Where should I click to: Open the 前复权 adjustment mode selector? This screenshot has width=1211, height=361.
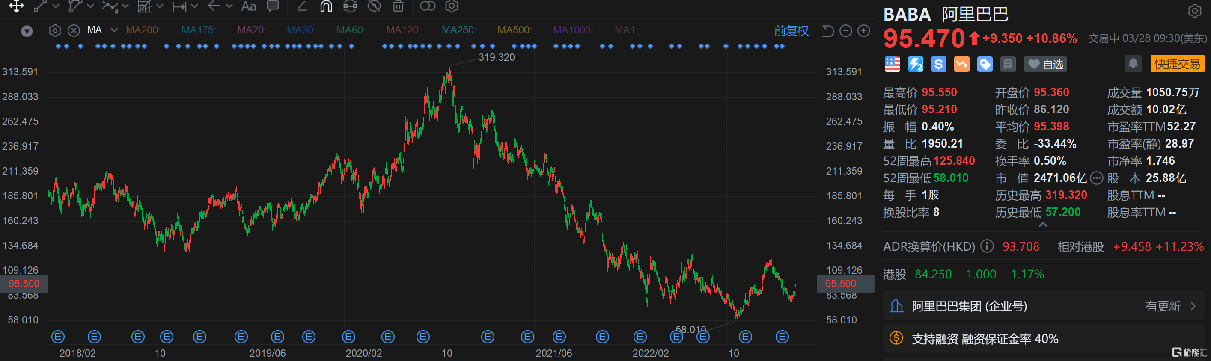coord(791,31)
